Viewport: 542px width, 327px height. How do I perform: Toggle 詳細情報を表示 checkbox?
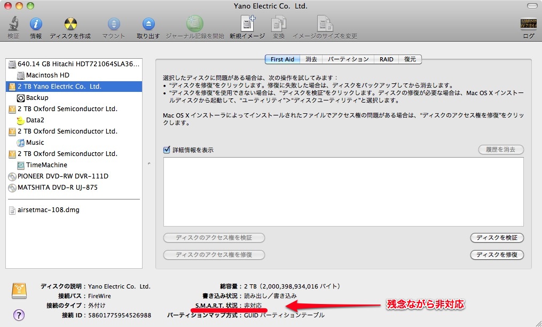pyautogui.click(x=167, y=150)
